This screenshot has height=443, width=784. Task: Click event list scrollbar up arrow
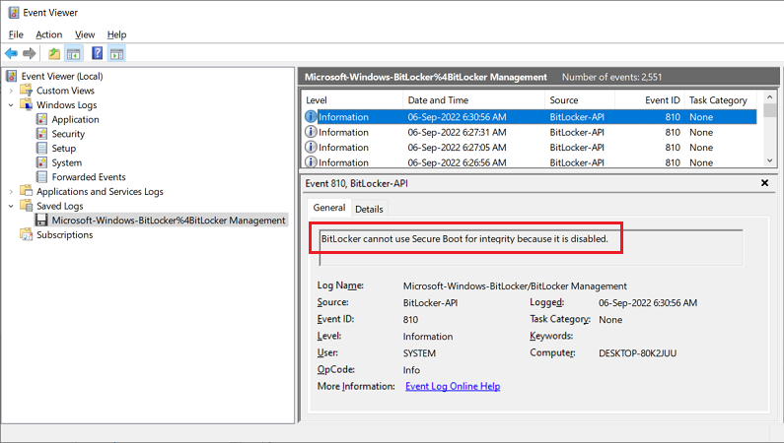point(770,97)
